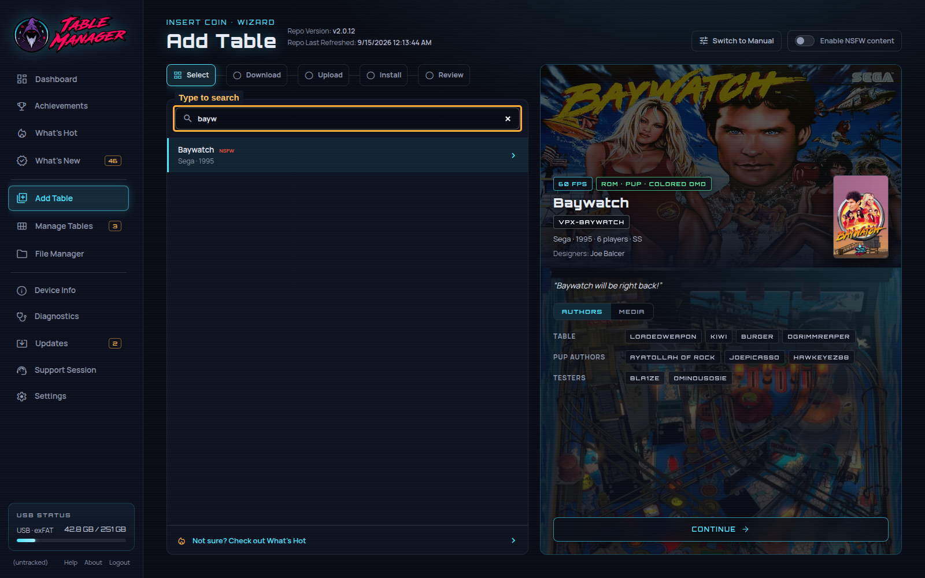Open the Help link
This screenshot has height=578, width=925.
pyautogui.click(x=71, y=562)
